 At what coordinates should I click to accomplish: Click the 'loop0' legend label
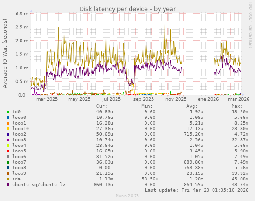(19, 118)
